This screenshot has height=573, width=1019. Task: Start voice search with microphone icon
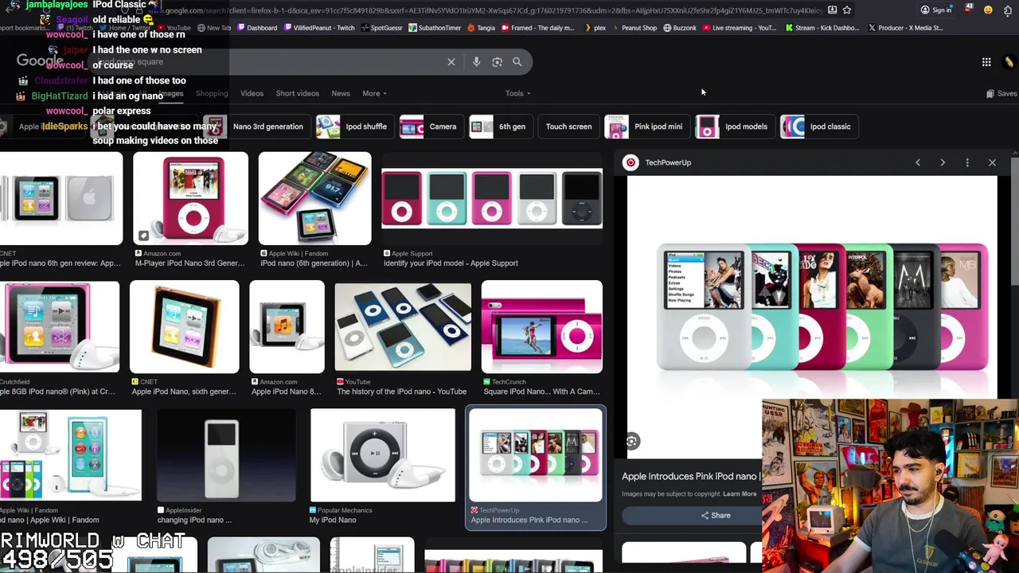point(476,62)
